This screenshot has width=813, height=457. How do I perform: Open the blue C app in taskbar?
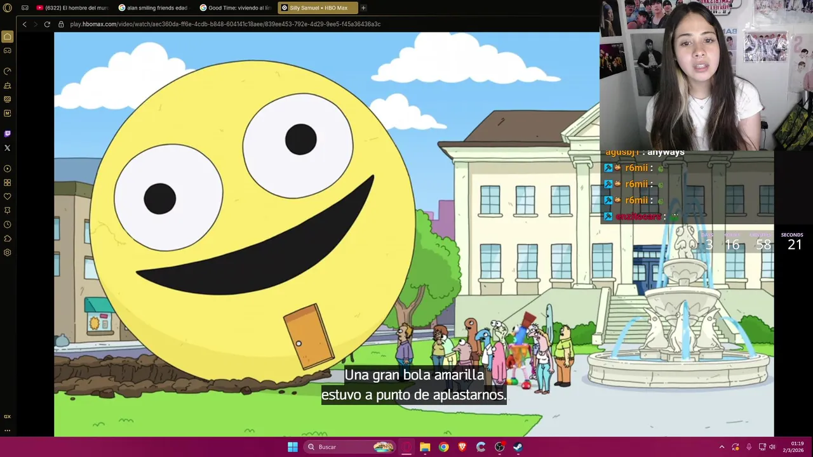tap(481, 447)
